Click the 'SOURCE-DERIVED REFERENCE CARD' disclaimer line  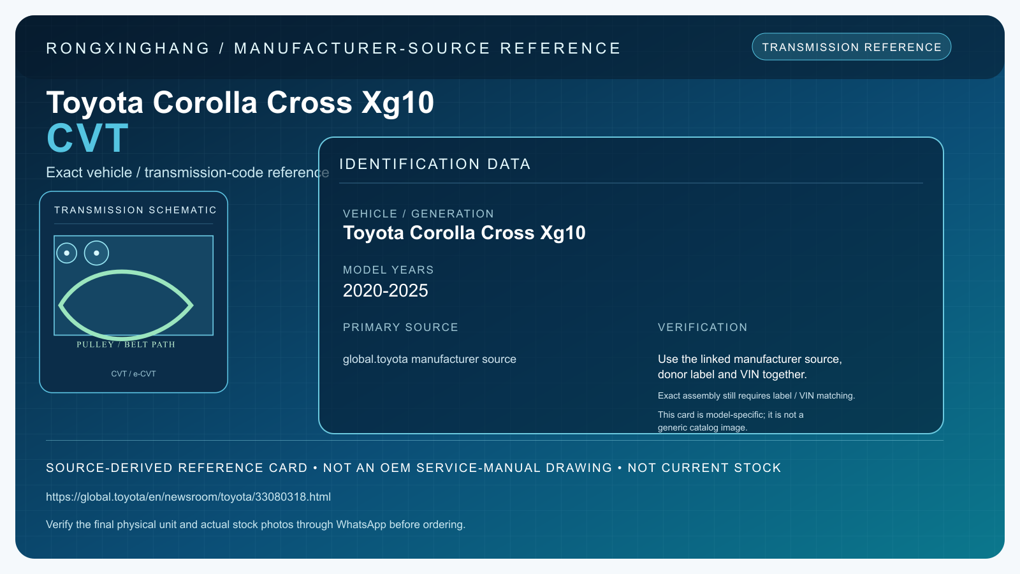click(x=414, y=467)
